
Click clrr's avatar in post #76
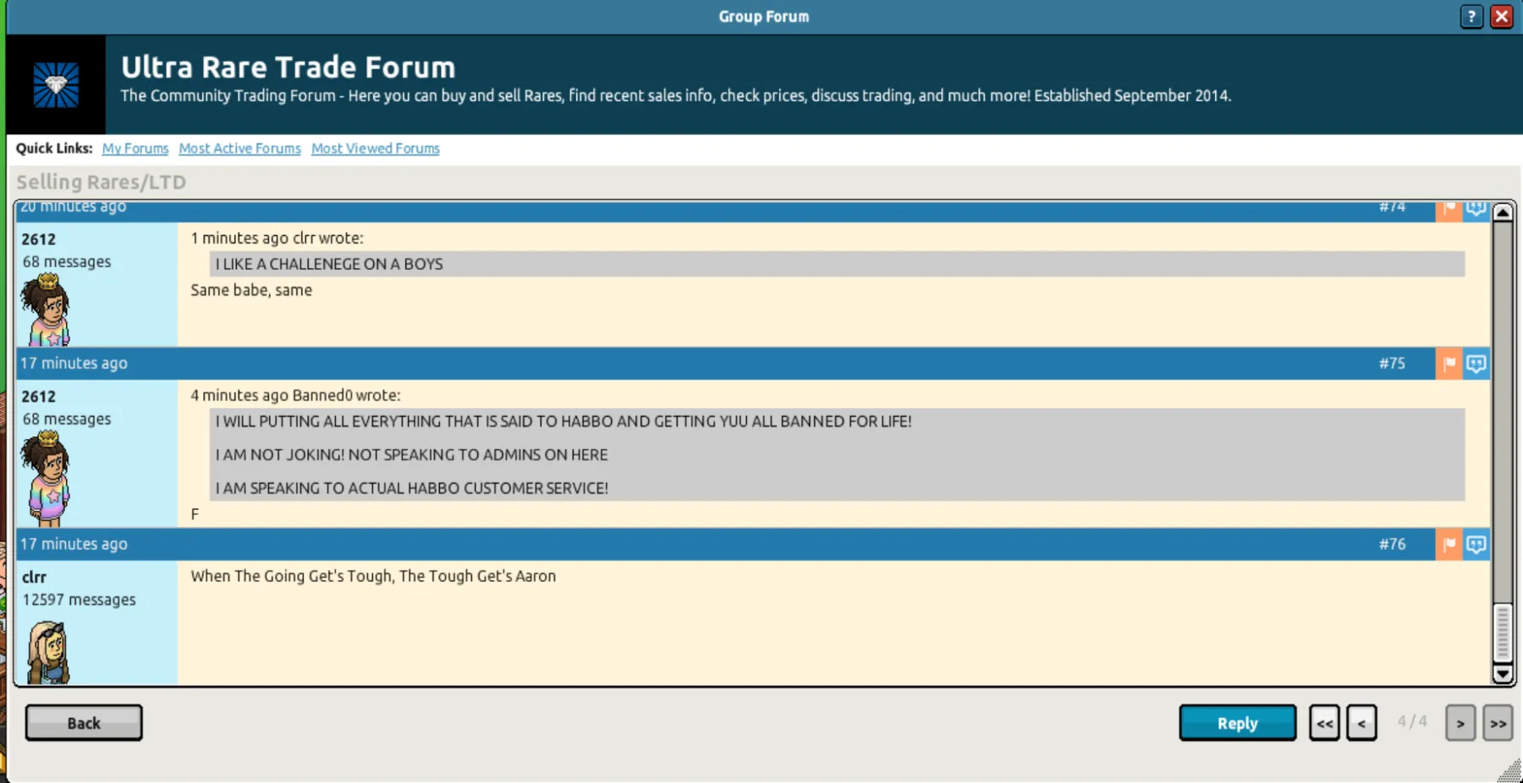47,651
